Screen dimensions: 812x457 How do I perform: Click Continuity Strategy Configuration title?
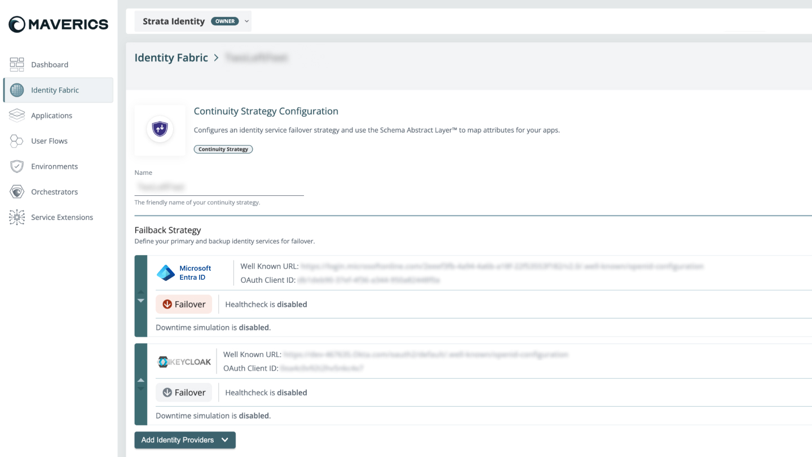point(266,111)
